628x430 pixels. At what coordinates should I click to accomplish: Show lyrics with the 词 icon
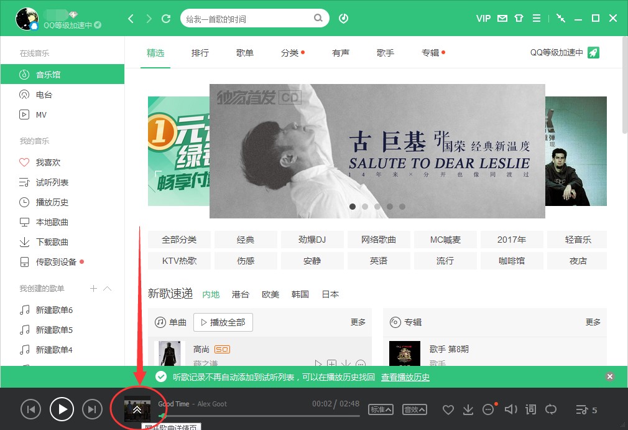pyautogui.click(x=530, y=409)
